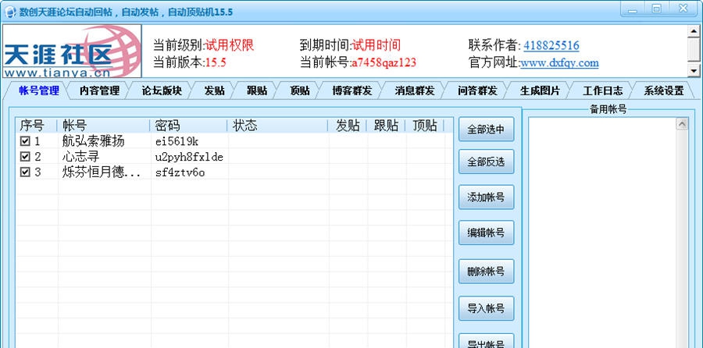Click the current account a7458qaz123 text

pyautogui.click(x=384, y=62)
